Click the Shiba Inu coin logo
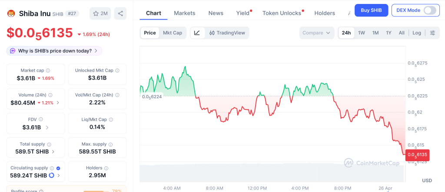 coord(11,13)
